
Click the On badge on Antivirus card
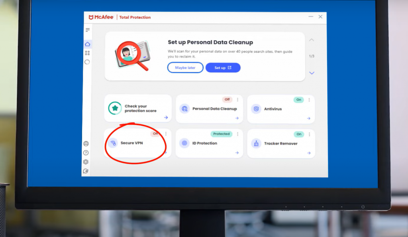299,99
